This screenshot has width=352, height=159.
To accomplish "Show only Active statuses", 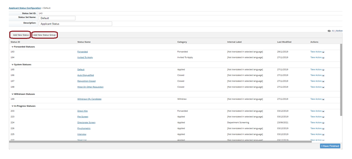I will [339, 31].
